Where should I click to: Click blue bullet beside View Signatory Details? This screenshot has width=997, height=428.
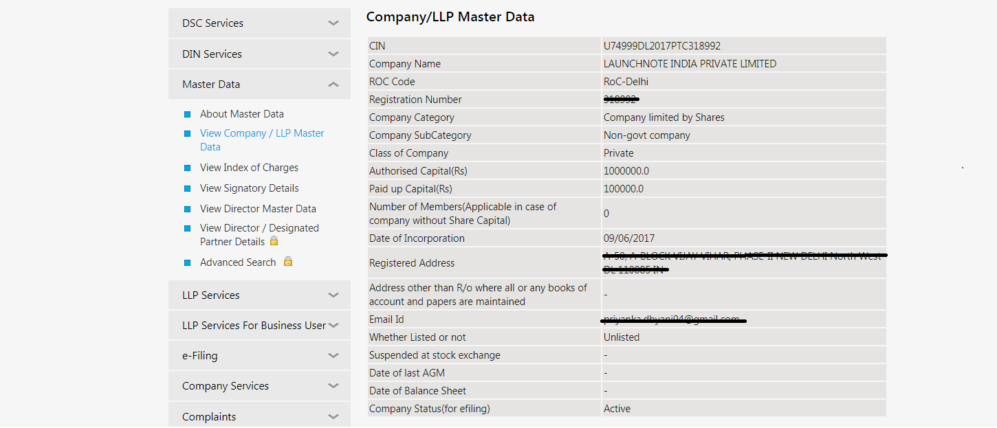tap(187, 188)
